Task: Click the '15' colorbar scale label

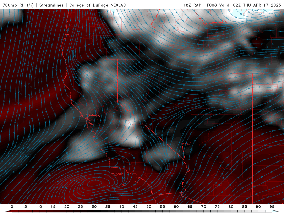Action: coord(53,207)
